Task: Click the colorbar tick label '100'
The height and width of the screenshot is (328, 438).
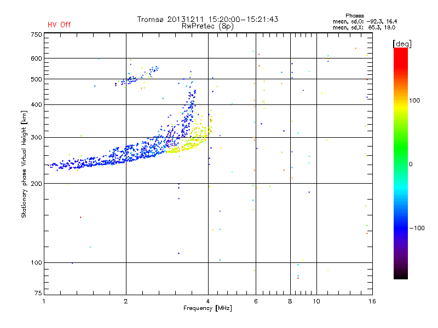Action: coord(414,101)
